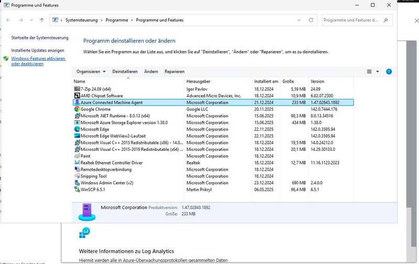Select the Windows Admin Center (v2) row
Screen dimensions: 419x264
[x=213, y=183]
